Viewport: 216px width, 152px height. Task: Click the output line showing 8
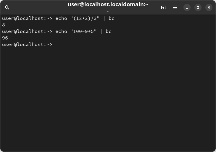4,25
